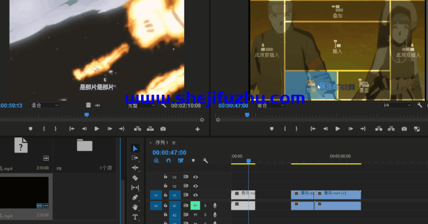Toggle V1 track visibility eye

pyautogui.click(x=196, y=195)
